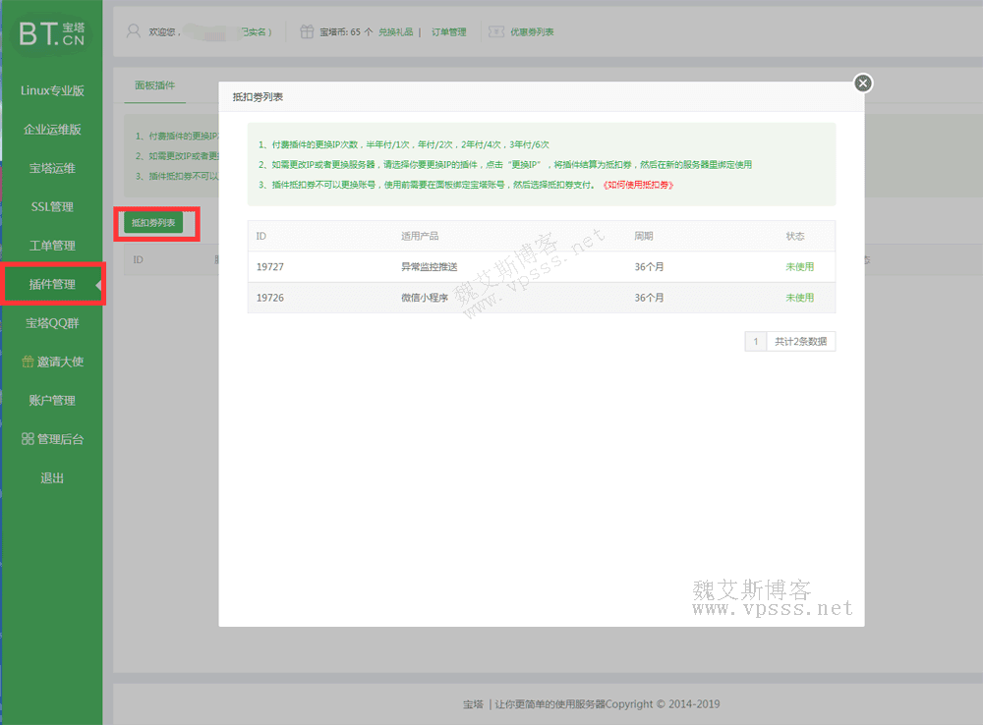Image resolution: width=983 pixels, height=725 pixels.
Task: Click the BT.CN logo
Action: tap(52, 33)
